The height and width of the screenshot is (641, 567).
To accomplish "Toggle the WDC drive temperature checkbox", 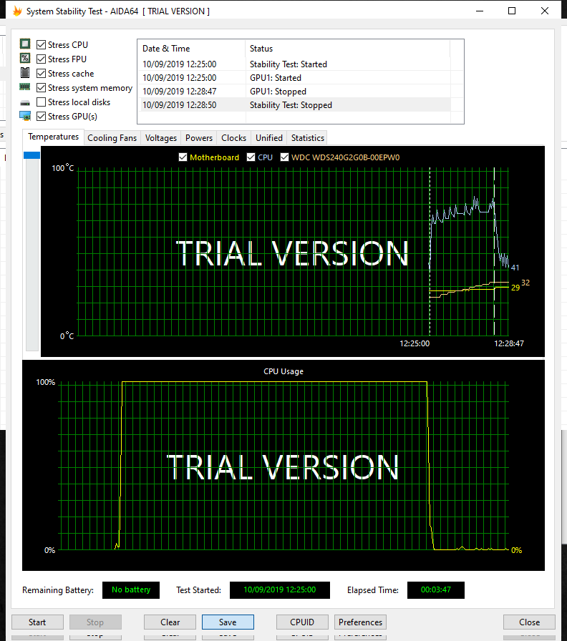I will (285, 157).
